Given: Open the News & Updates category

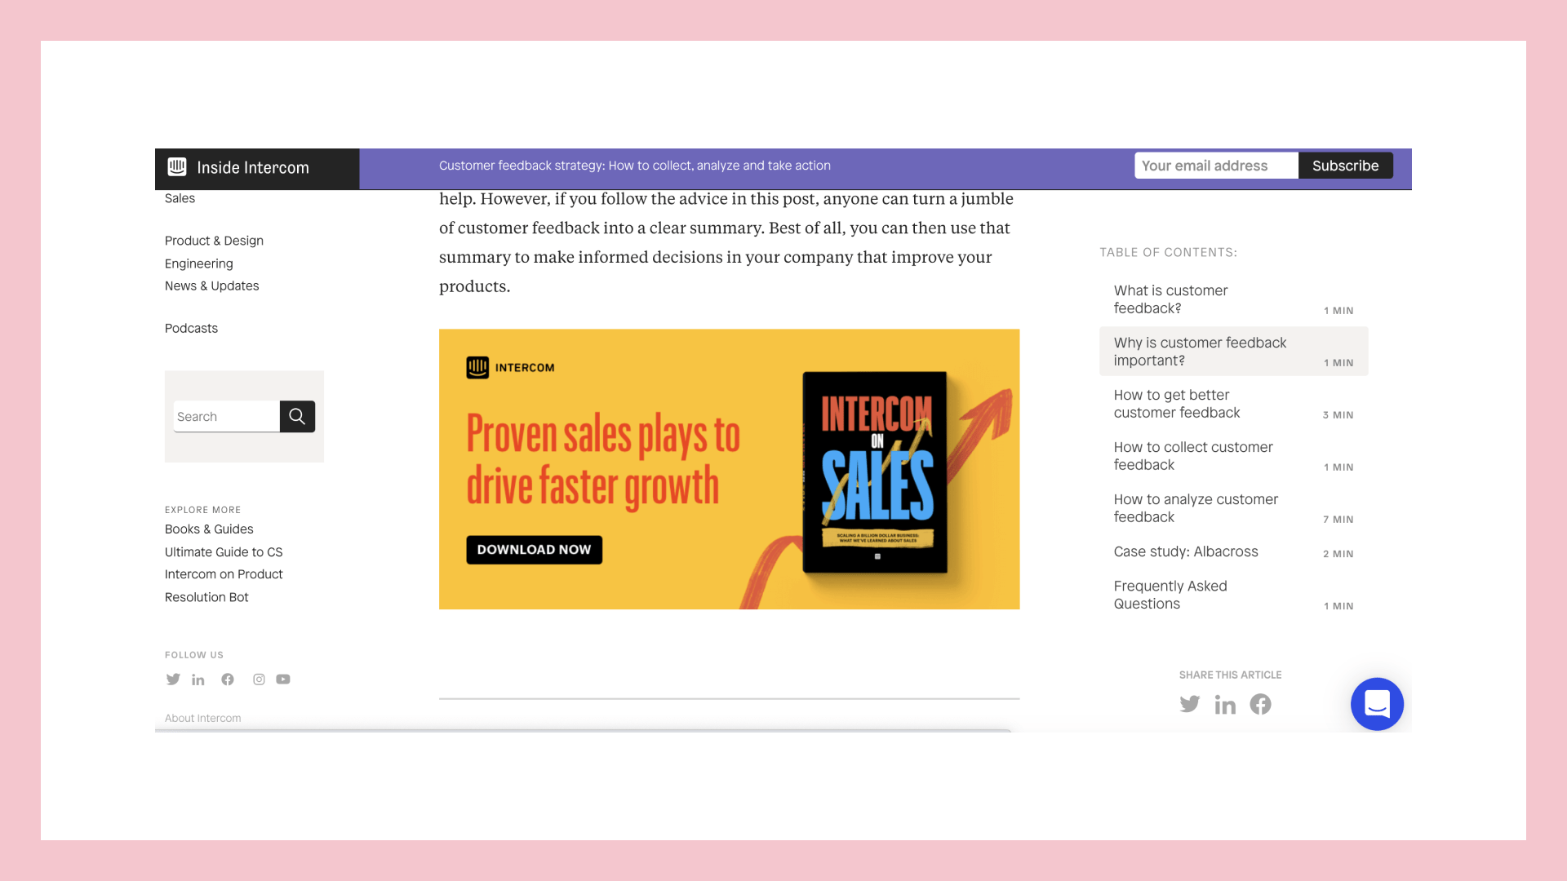Looking at the screenshot, I should (x=212, y=286).
